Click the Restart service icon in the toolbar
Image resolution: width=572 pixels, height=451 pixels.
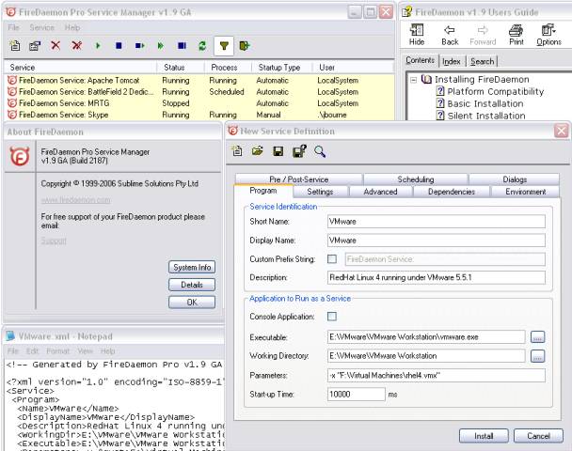140,45
